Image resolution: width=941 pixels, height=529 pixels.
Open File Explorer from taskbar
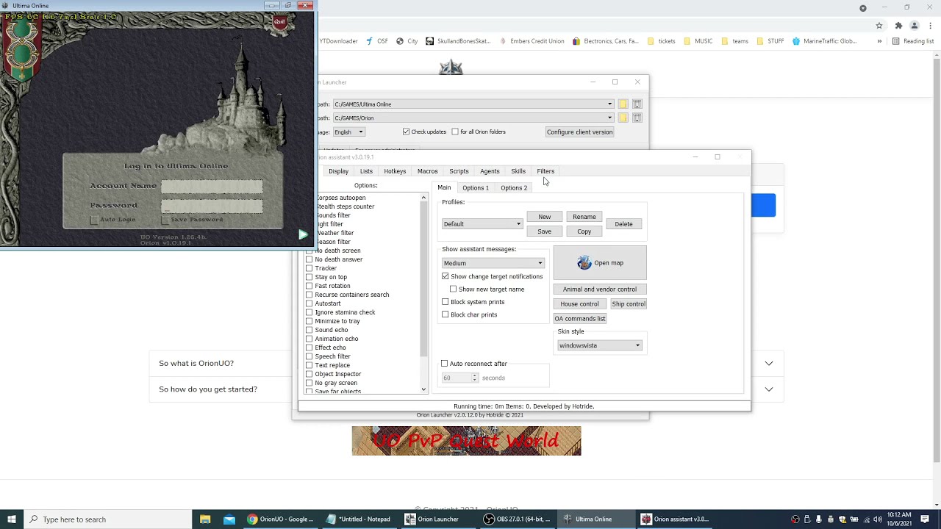click(205, 519)
